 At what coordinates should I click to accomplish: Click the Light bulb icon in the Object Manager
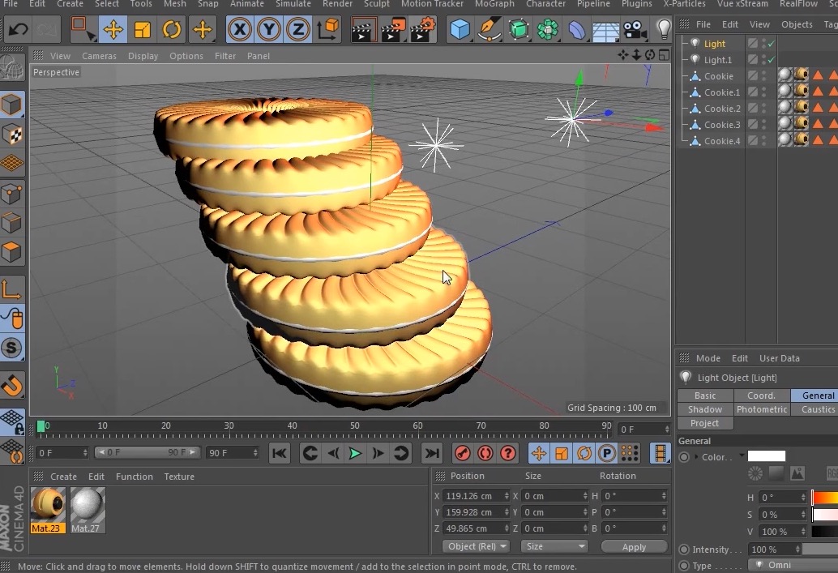click(x=695, y=43)
